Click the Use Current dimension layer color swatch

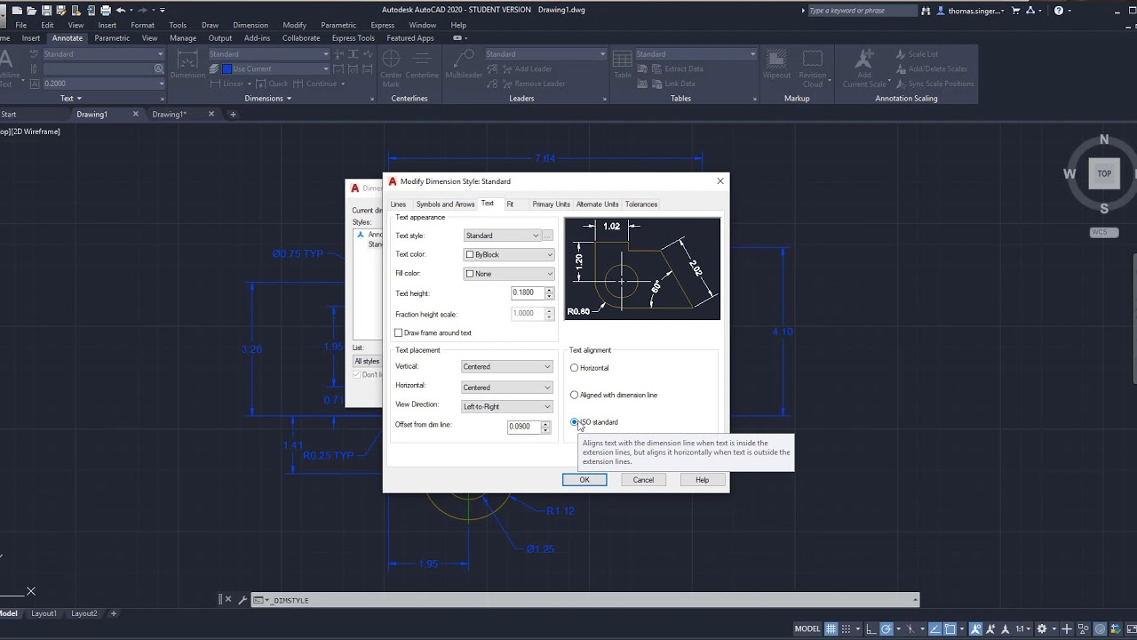pos(227,68)
